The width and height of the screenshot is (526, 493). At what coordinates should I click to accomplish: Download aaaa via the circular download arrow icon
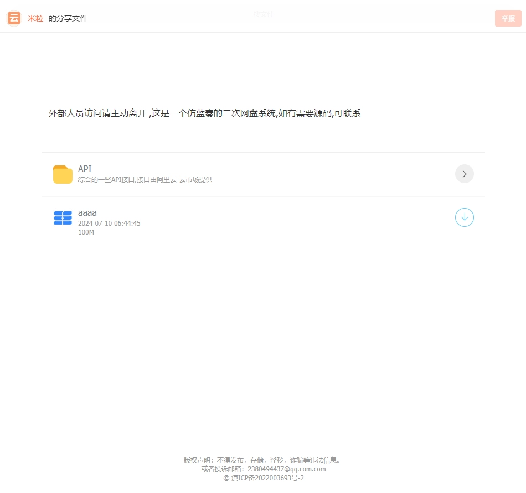pos(464,217)
